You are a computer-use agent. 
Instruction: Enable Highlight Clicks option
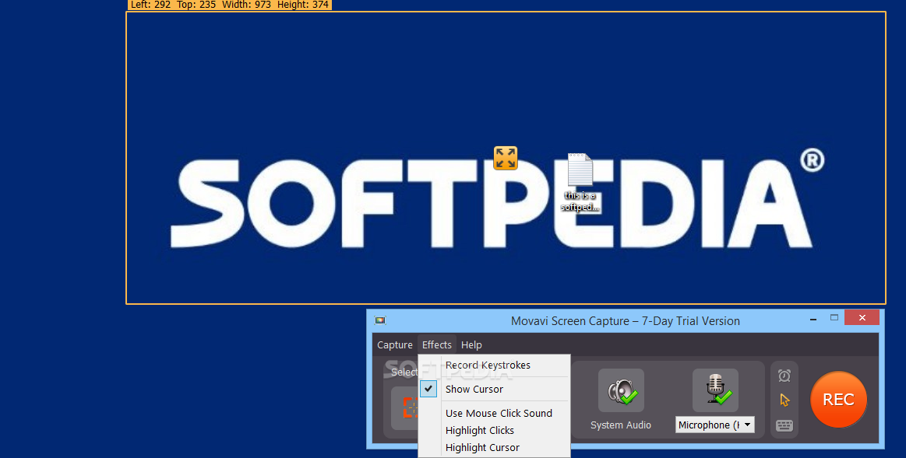click(494, 430)
